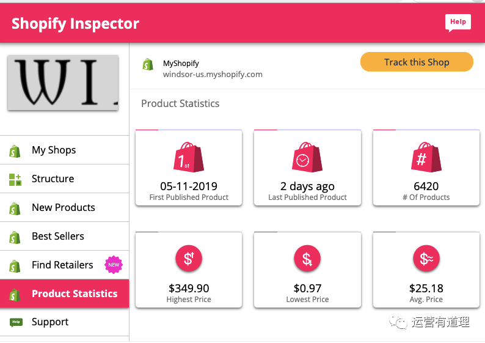Click the Shopify bag icon beside MyShopify
485x343 pixels.
tap(148, 64)
